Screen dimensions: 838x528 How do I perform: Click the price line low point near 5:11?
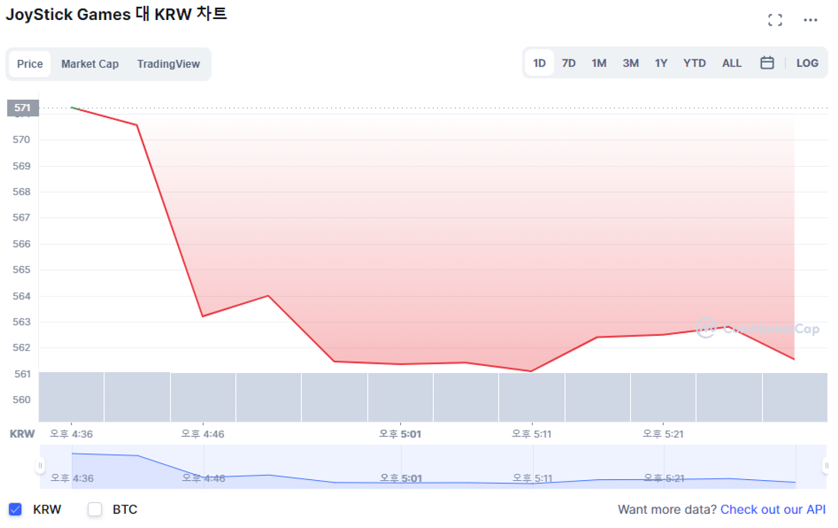point(531,371)
